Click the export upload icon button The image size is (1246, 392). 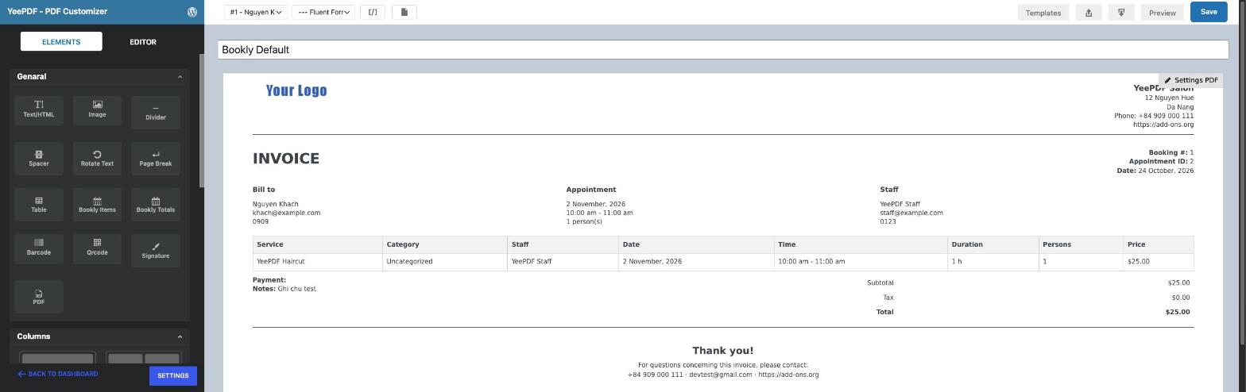(x=1089, y=13)
